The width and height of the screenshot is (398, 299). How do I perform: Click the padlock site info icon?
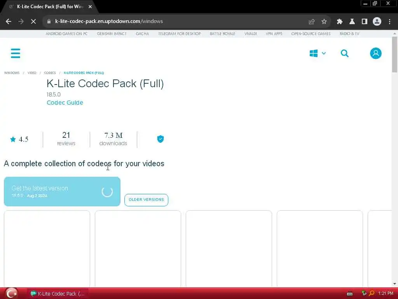click(x=49, y=21)
